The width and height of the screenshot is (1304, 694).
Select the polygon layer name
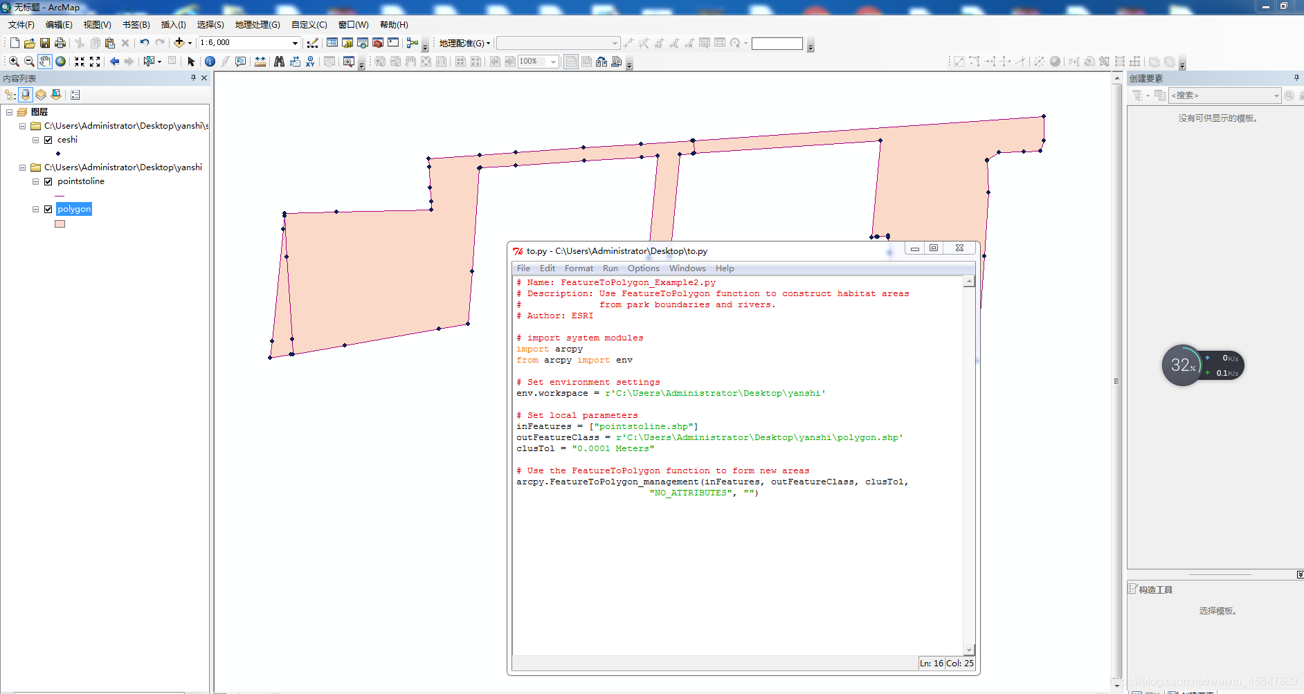74,209
